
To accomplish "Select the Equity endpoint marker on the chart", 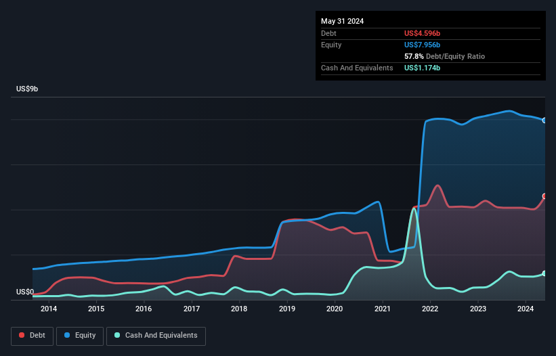I will [544, 120].
